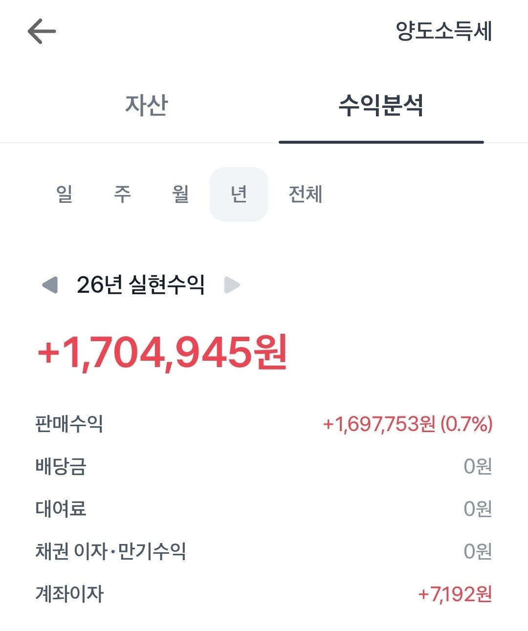
Task: Tap the +1,697,753원 (0.7%) value
Action: [407, 424]
